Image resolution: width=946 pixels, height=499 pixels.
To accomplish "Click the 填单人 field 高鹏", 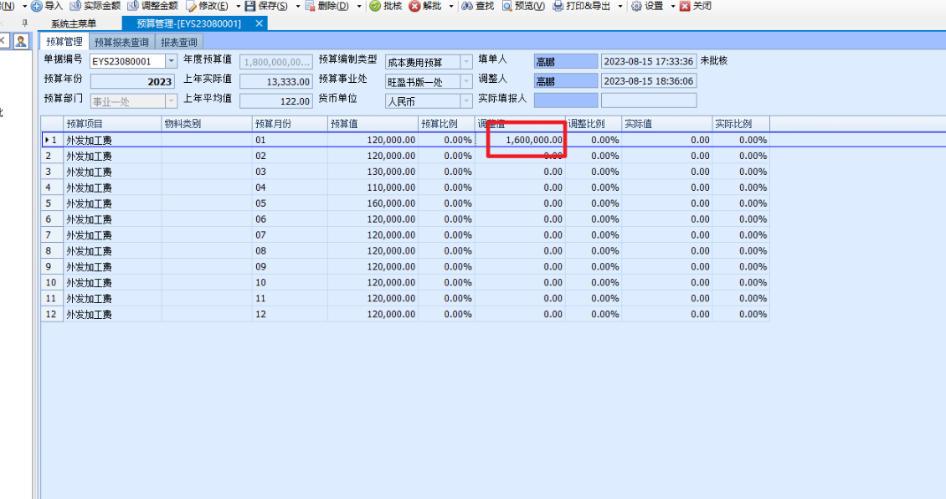I will point(566,62).
